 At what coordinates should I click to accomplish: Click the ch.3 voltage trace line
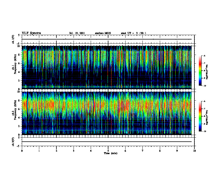click(107, 142)
